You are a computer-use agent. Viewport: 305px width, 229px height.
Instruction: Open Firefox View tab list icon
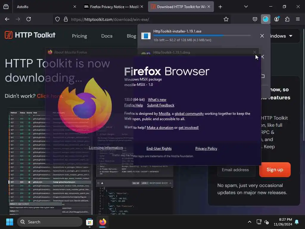point(6,7)
